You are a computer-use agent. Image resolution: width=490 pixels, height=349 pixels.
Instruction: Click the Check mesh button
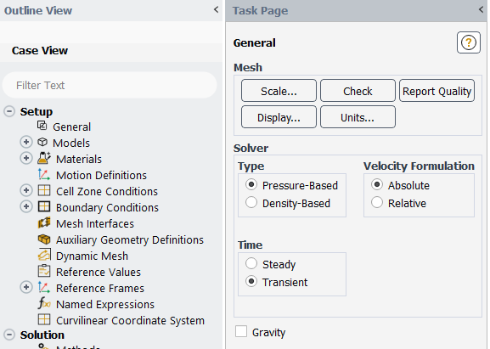tap(358, 91)
